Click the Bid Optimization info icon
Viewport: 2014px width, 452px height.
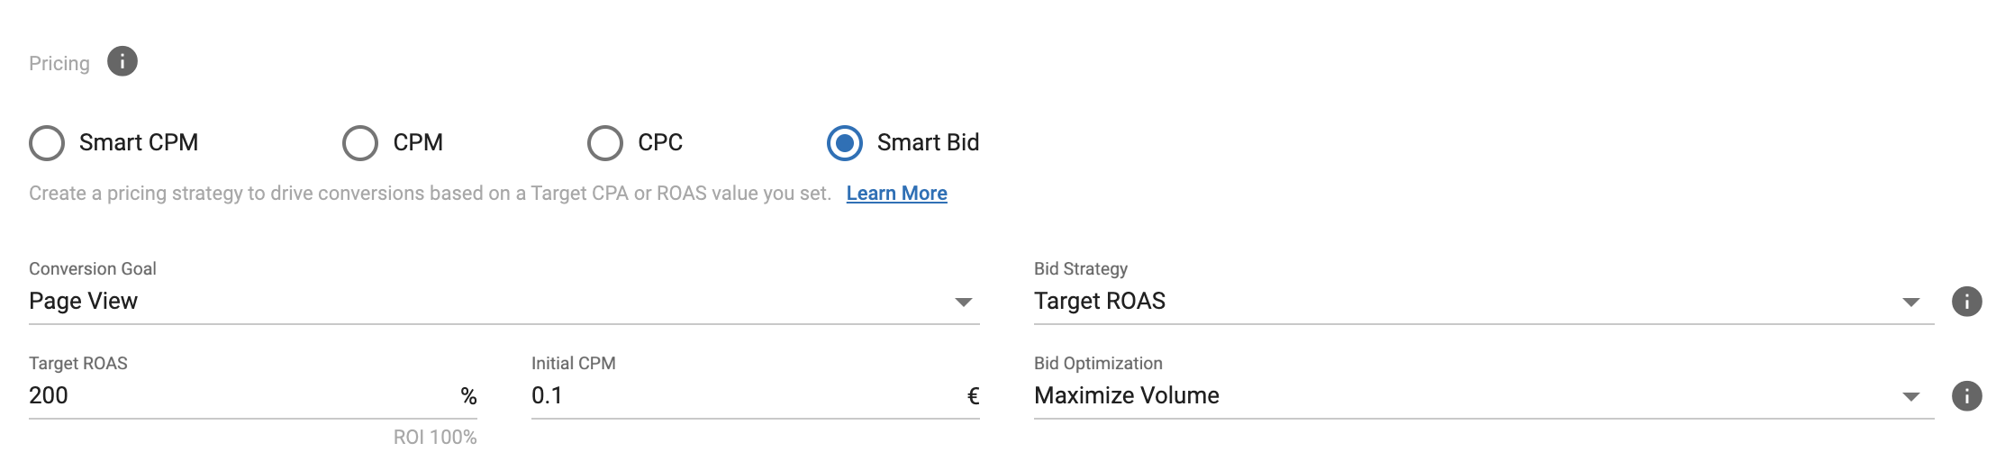[1966, 396]
